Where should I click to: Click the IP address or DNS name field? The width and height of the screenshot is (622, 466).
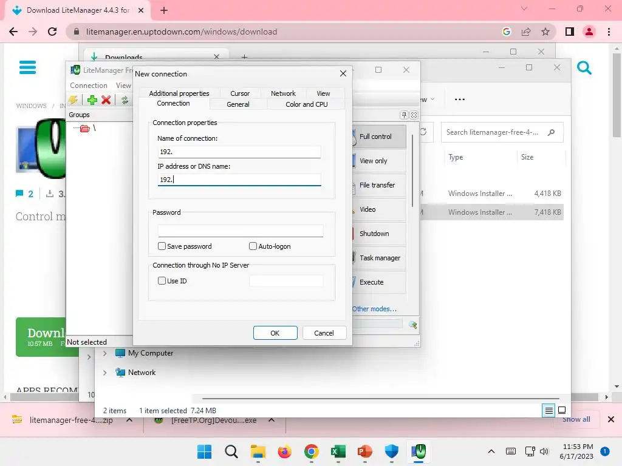[239, 180]
